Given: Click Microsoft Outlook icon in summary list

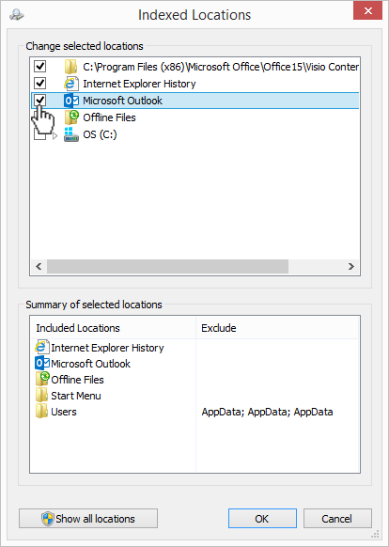Looking at the screenshot, I should [42, 364].
